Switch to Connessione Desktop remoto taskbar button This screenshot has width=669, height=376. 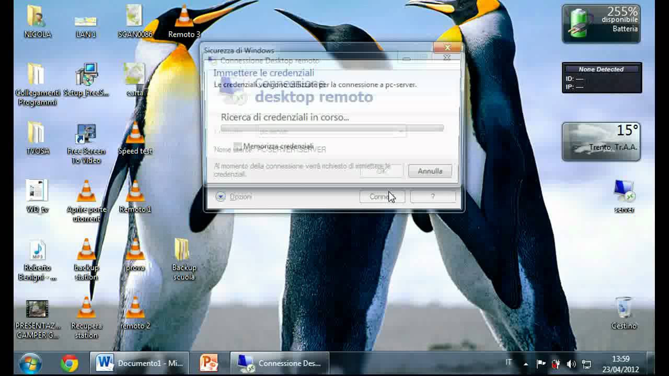tap(280, 363)
